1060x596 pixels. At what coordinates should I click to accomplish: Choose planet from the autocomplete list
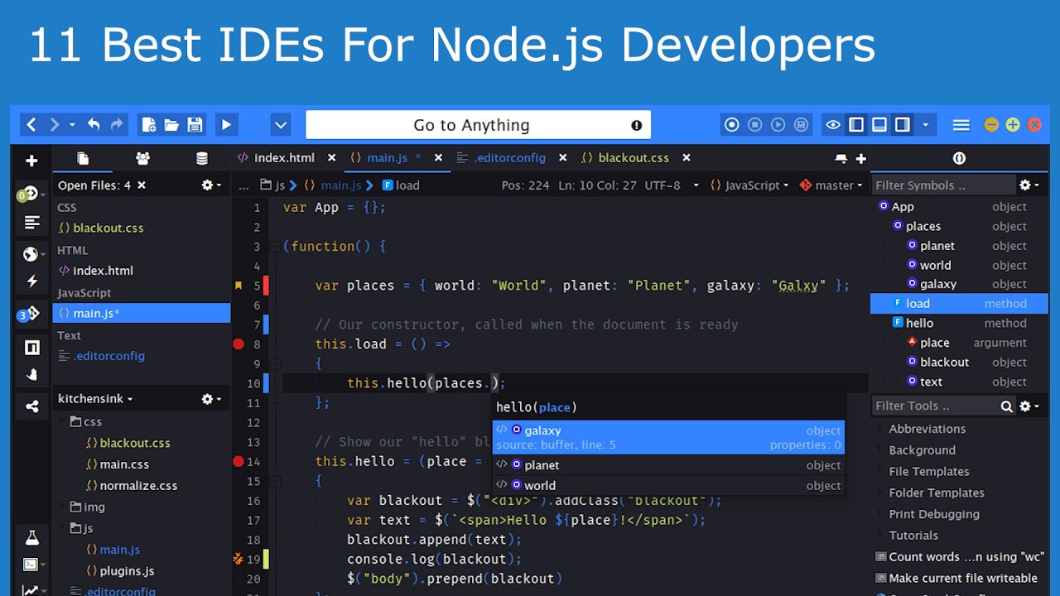click(668, 465)
